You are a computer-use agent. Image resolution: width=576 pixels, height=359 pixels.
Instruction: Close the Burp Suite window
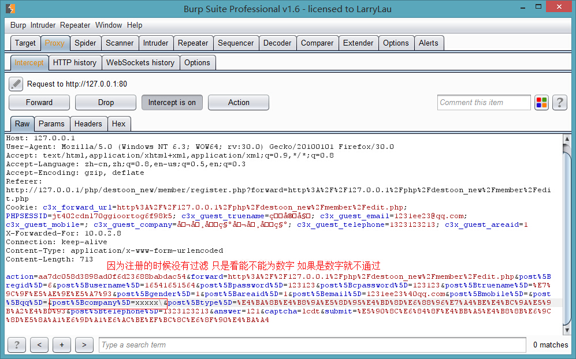click(559, 7)
